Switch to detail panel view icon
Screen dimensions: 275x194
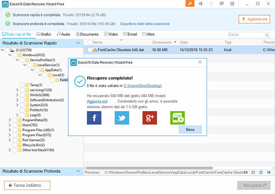click(269, 172)
